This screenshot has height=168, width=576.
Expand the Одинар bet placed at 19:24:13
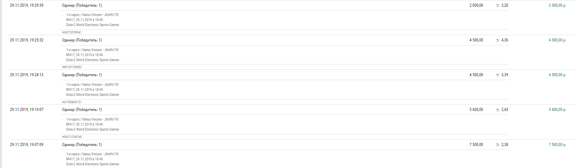click(82, 75)
